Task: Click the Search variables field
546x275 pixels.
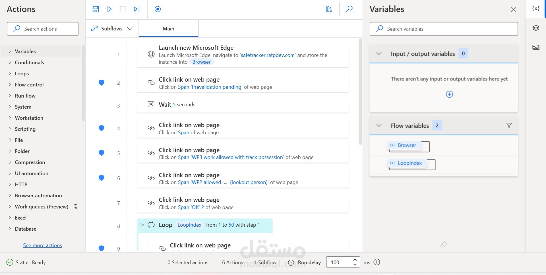Action: (443, 29)
